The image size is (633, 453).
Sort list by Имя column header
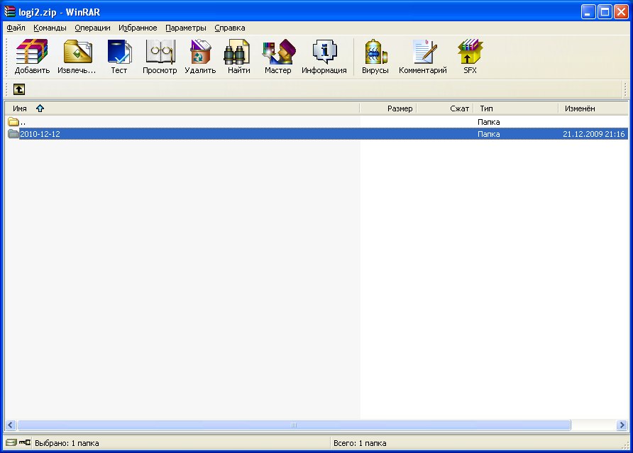click(x=20, y=108)
